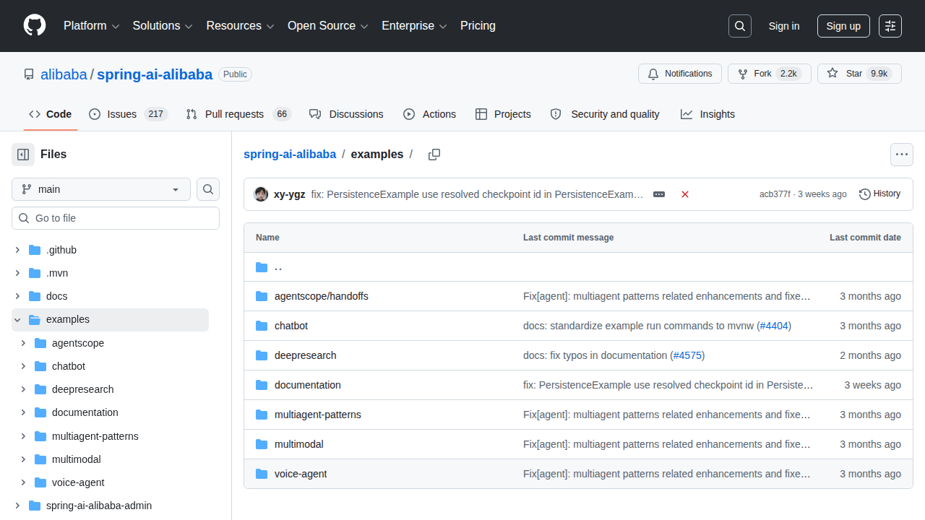Open the Insights tab
The image size is (925, 520).
coord(707,114)
